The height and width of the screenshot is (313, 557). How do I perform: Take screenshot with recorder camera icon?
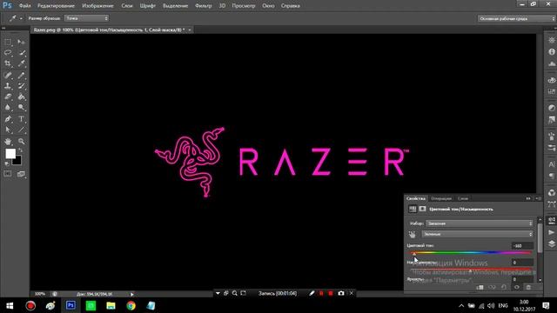[x=341, y=293]
